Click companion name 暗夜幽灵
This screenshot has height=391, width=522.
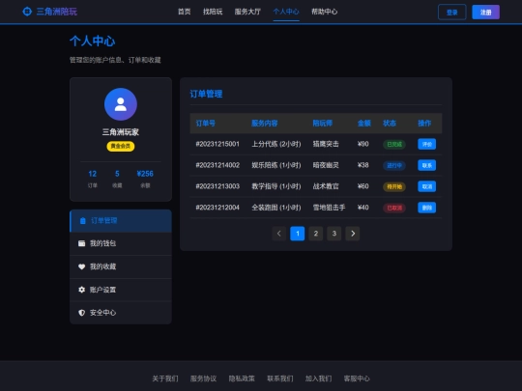click(x=326, y=165)
